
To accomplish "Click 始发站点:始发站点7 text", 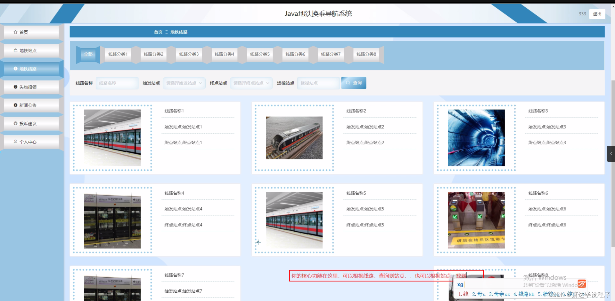I will pyautogui.click(x=183, y=291).
